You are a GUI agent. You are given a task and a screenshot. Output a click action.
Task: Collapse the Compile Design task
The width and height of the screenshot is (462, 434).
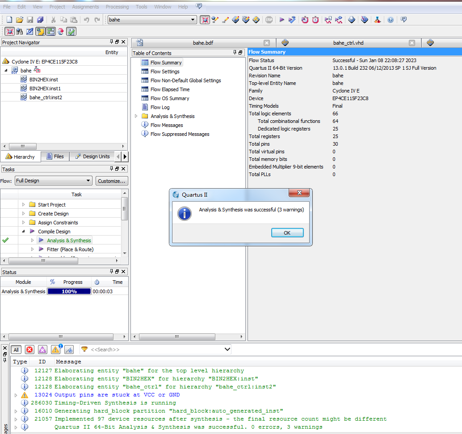coord(23,232)
